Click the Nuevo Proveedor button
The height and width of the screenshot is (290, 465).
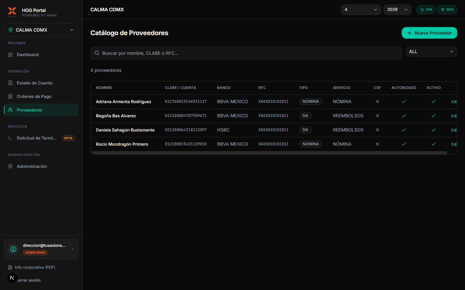tap(429, 33)
